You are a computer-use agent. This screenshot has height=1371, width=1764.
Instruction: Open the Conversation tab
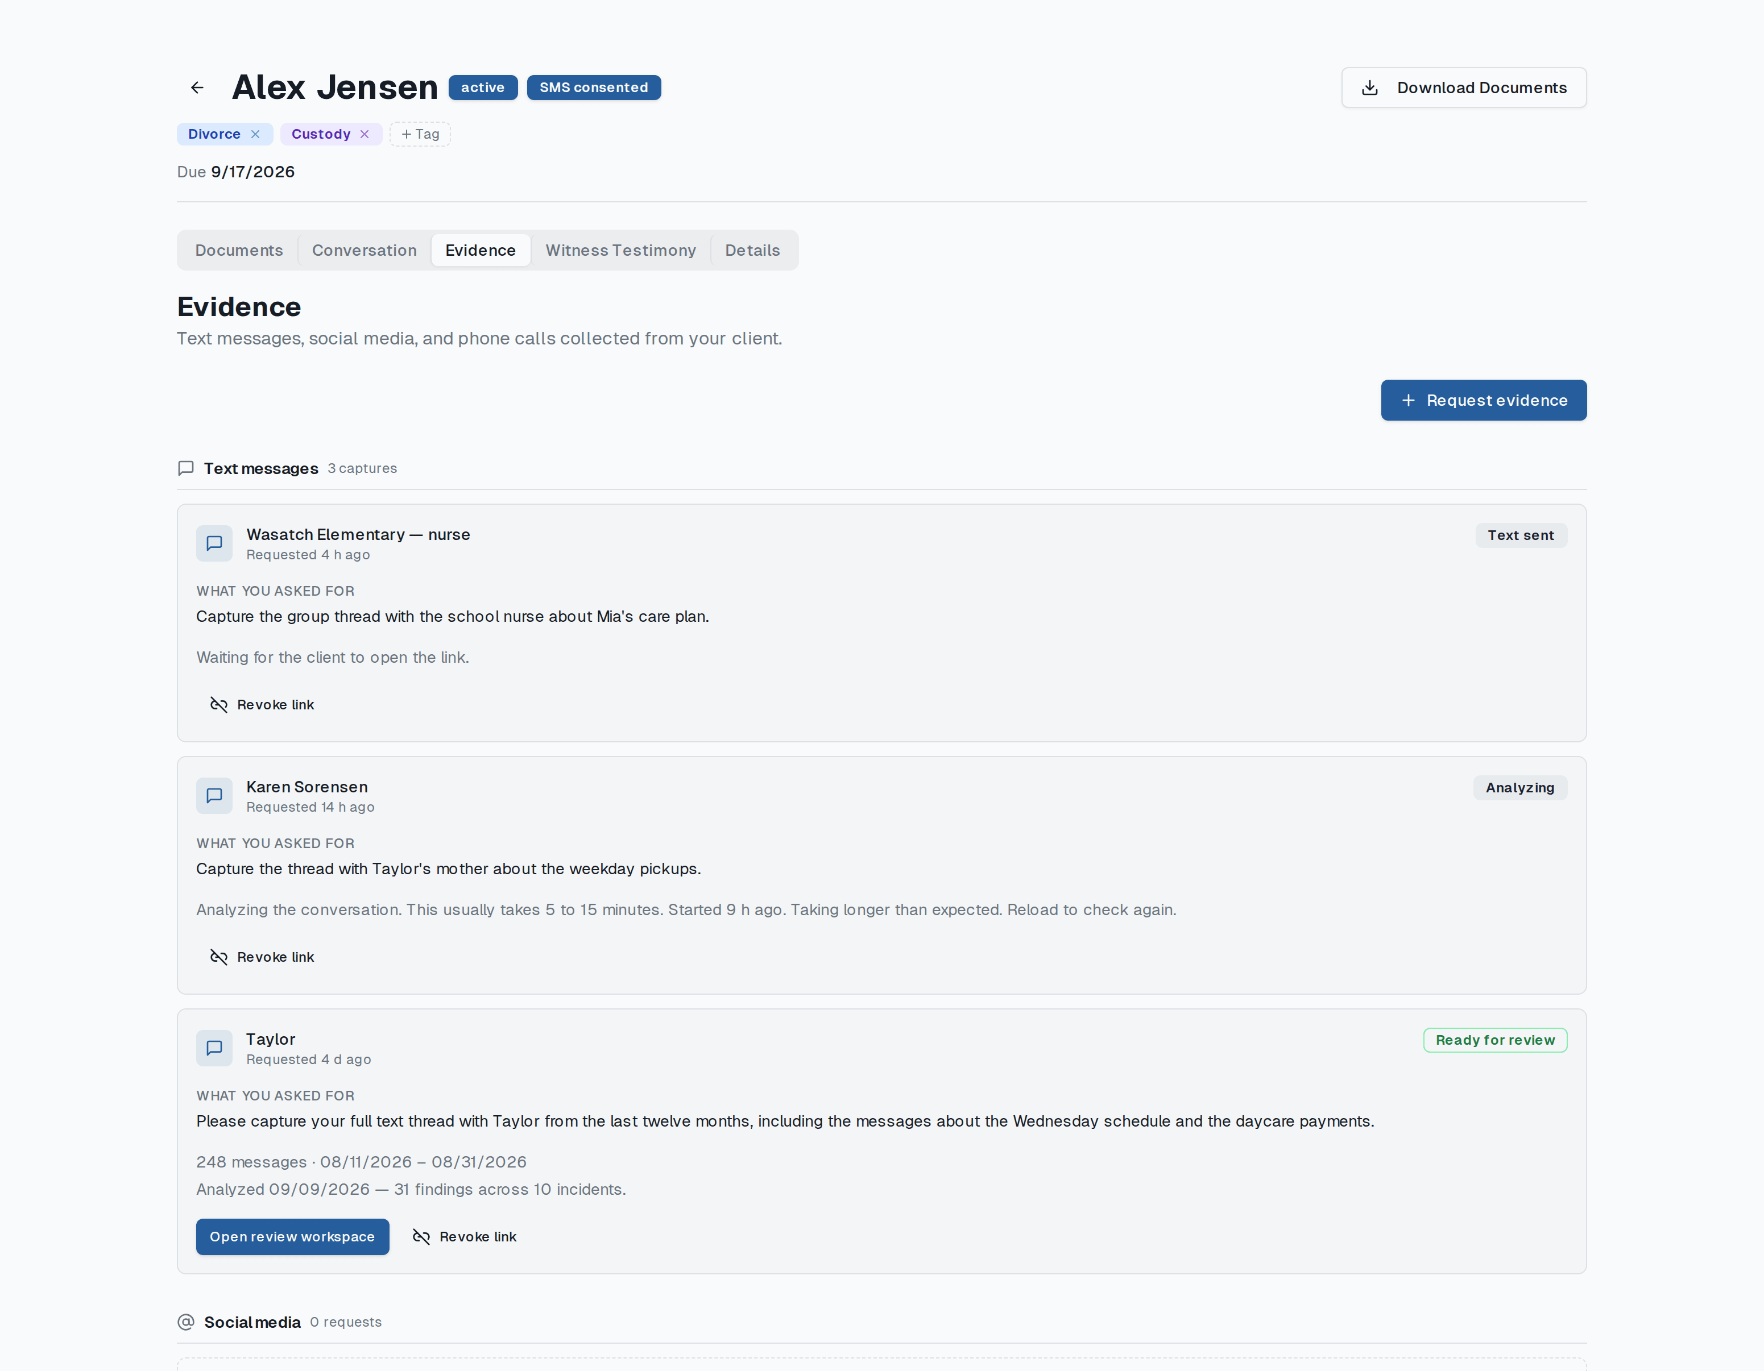(365, 250)
